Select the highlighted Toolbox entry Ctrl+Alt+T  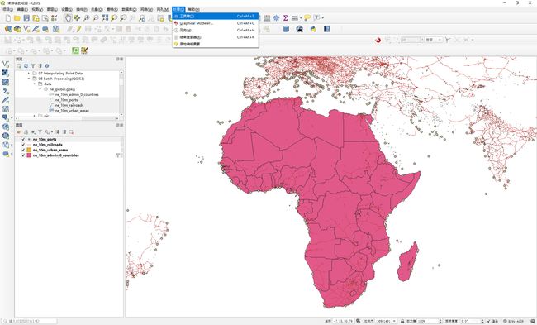(x=216, y=16)
